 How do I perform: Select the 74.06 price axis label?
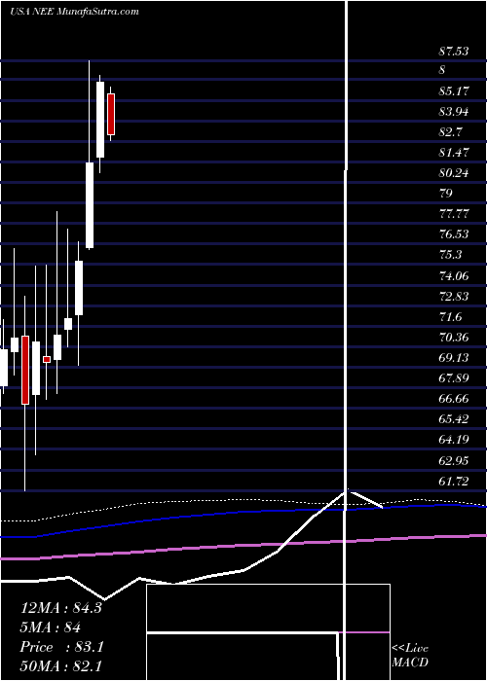[454, 275]
